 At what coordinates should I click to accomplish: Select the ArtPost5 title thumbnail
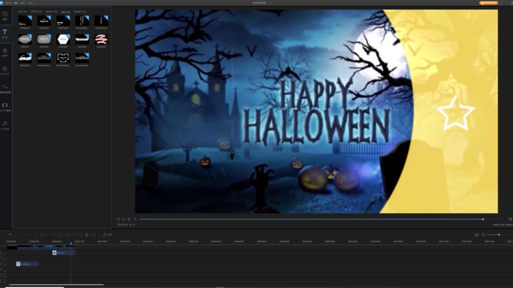pyautogui.click(x=82, y=39)
